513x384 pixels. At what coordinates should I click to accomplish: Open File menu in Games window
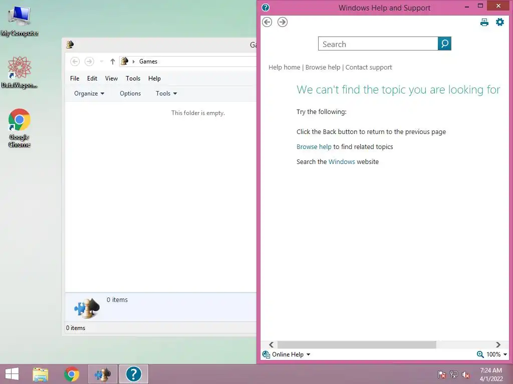[75, 78]
